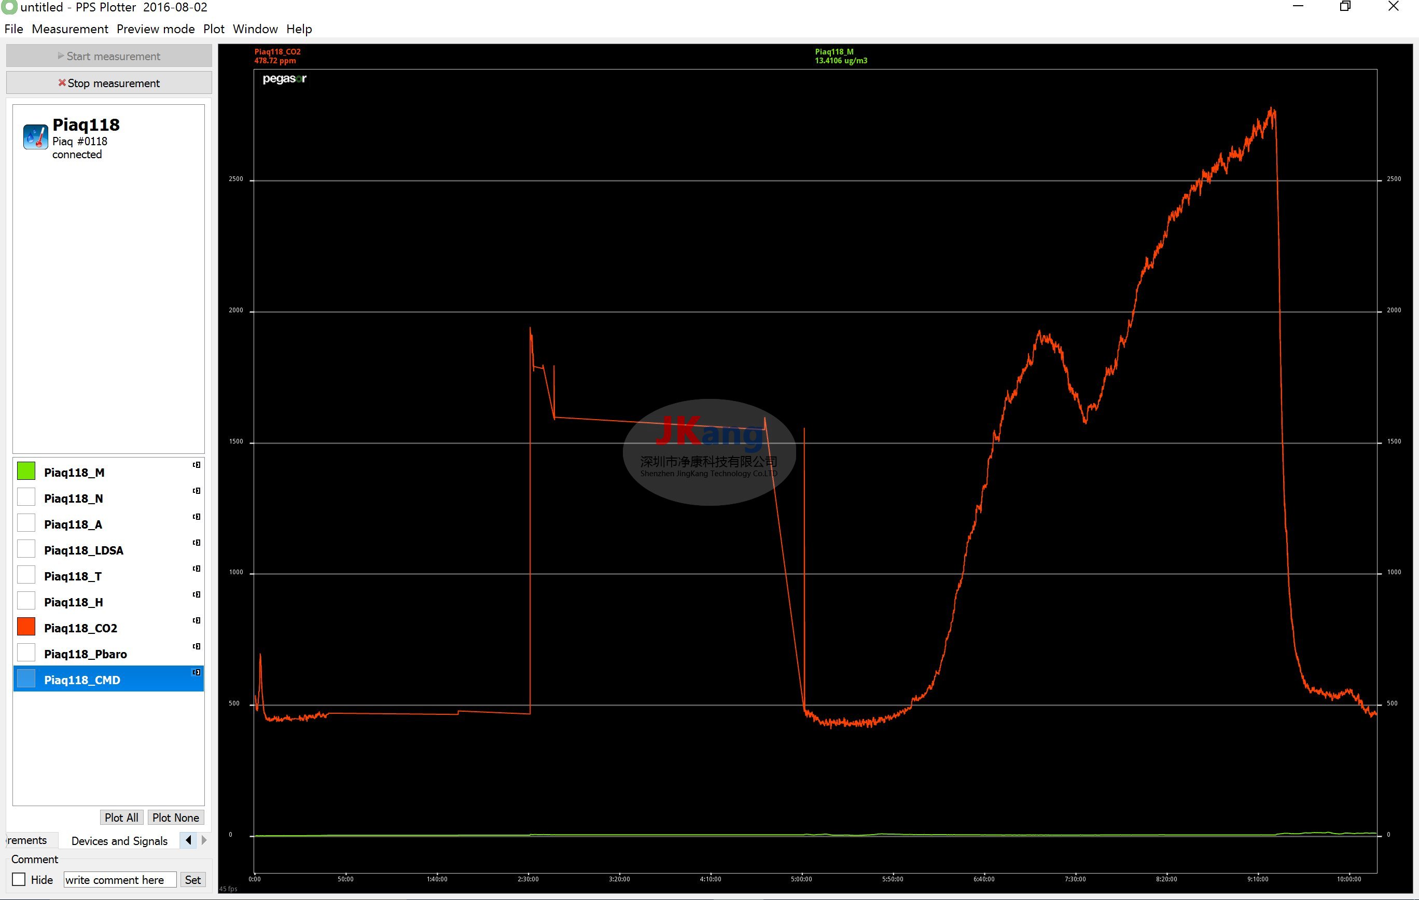
Task: Click the small settings icon beside Piaq118_Pbaro
Action: coord(196,646)
